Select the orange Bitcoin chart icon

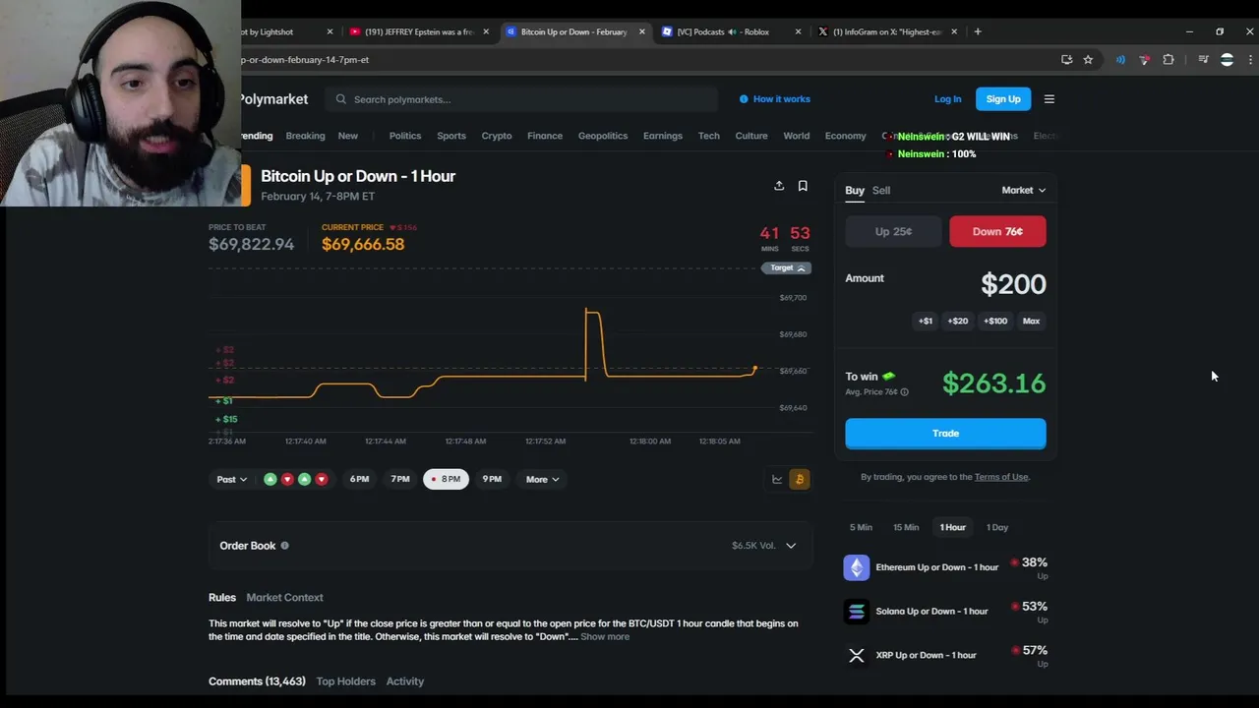(799, 479)
